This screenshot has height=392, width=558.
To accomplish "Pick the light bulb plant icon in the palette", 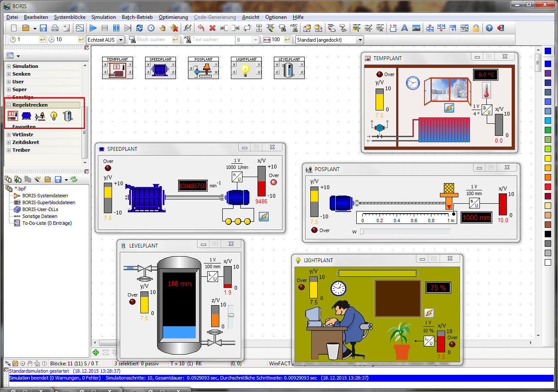I will (54, 116).
